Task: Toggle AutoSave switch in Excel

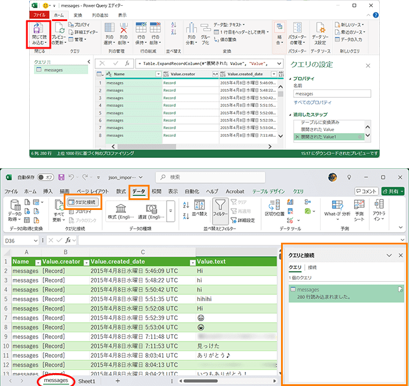Action: pyautogui.click(x=46, y=177)
